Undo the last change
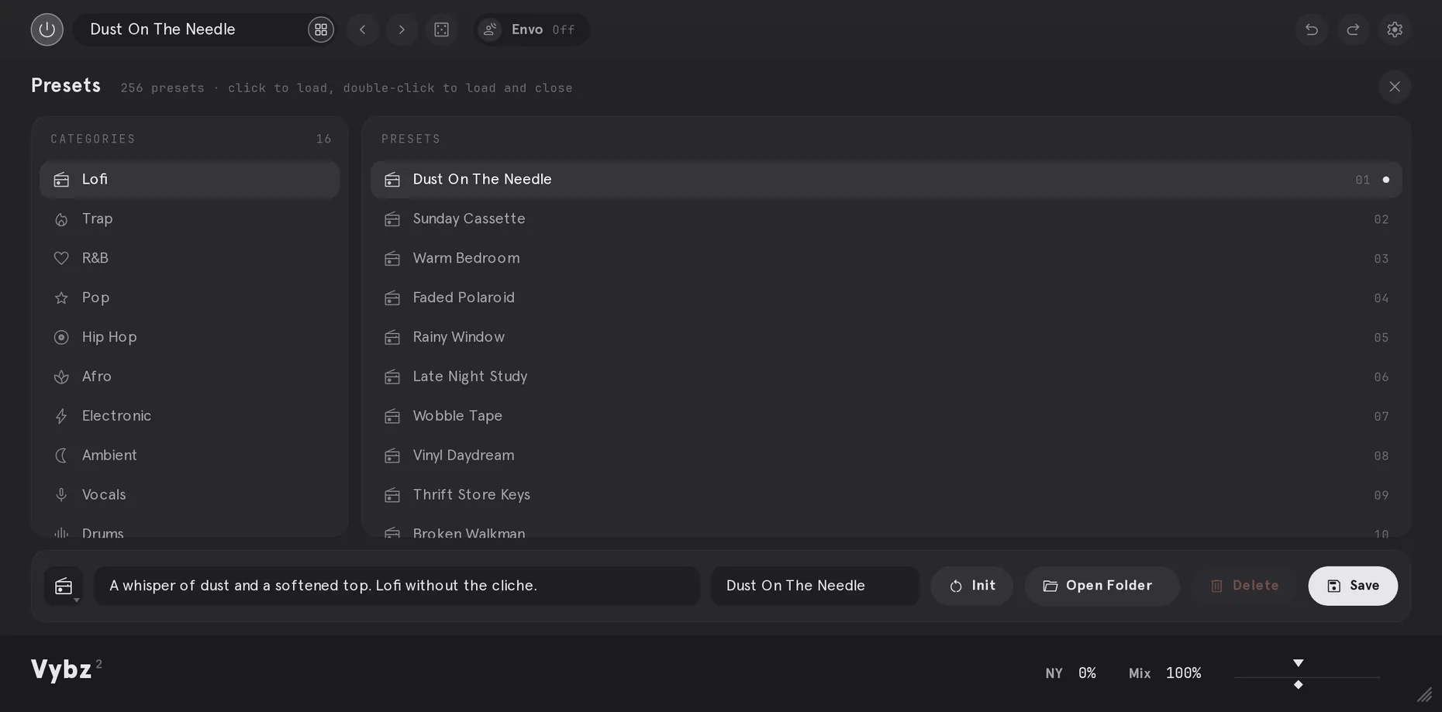 [x=1312, y=29]
